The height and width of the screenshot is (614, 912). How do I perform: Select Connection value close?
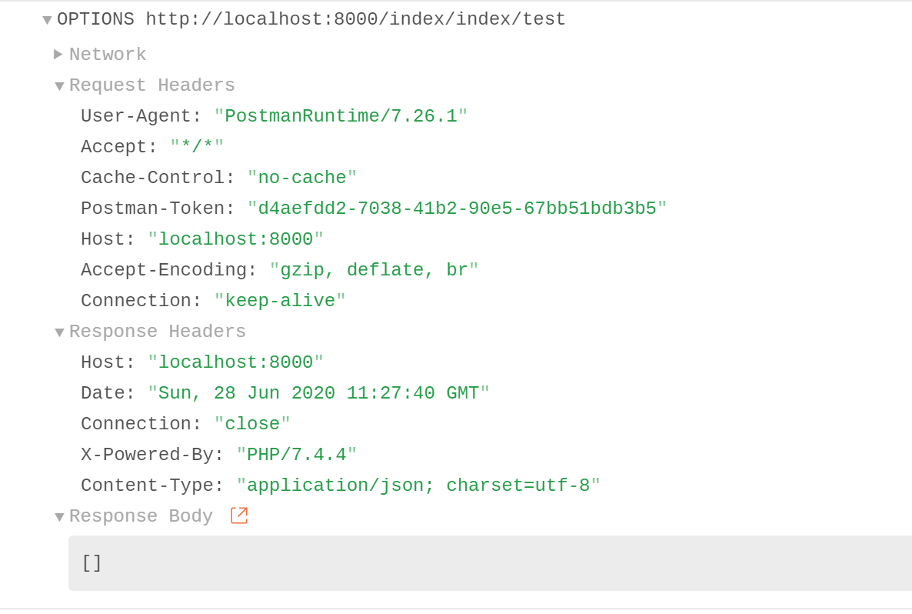click(x=252, y=424)
